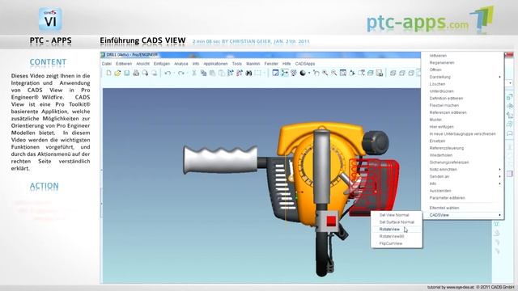Choose Wiederholen in context menu
Screen dimensions: 518x291
(x=441, y=155)
